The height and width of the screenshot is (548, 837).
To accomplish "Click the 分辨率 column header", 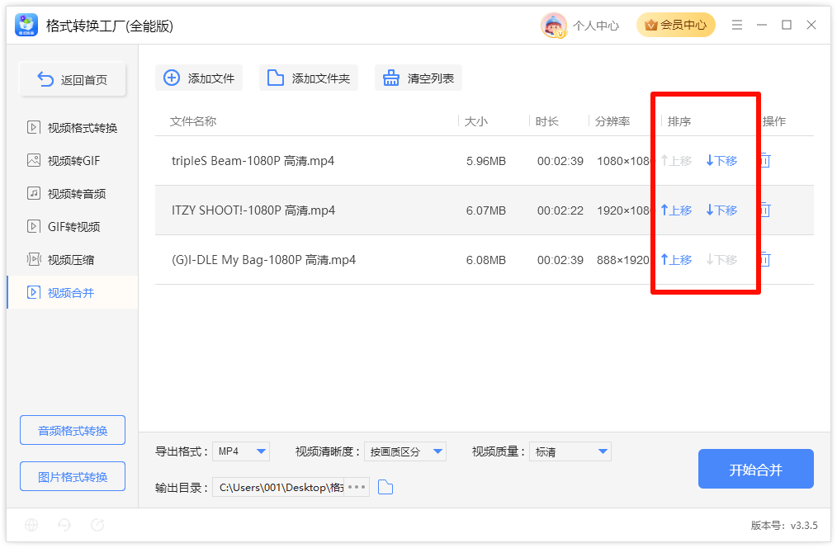I will click(612, 121).
